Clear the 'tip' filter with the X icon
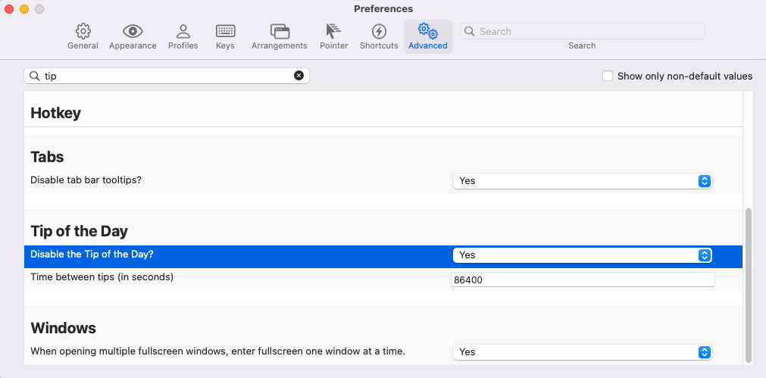The width and height of the screenshot is (766, 378). [x=299, y=76]
